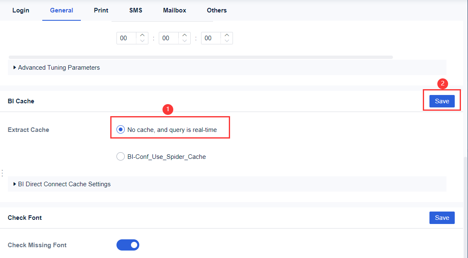Disable the Check Missing Font toggle
Image resolution: width=468 pixels, height=258 pixels.
128,245
